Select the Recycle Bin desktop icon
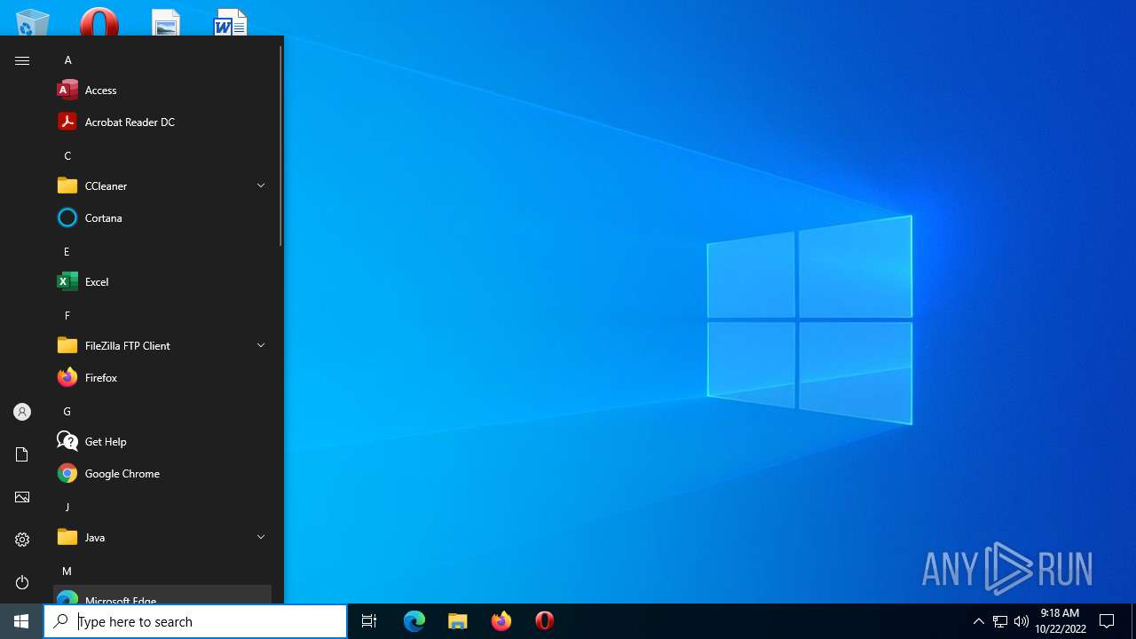Screen dimensions: 1136x639 click(33, 22)
